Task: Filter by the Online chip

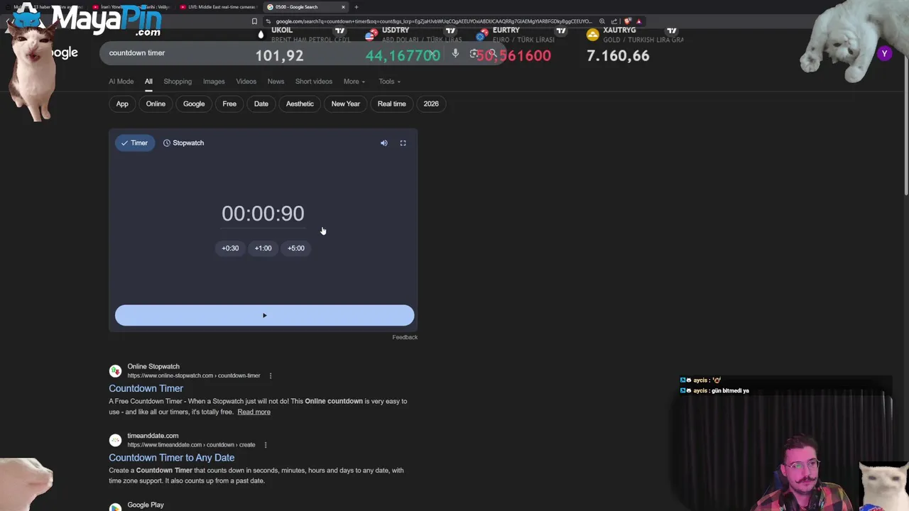Action: coord(156,104)
